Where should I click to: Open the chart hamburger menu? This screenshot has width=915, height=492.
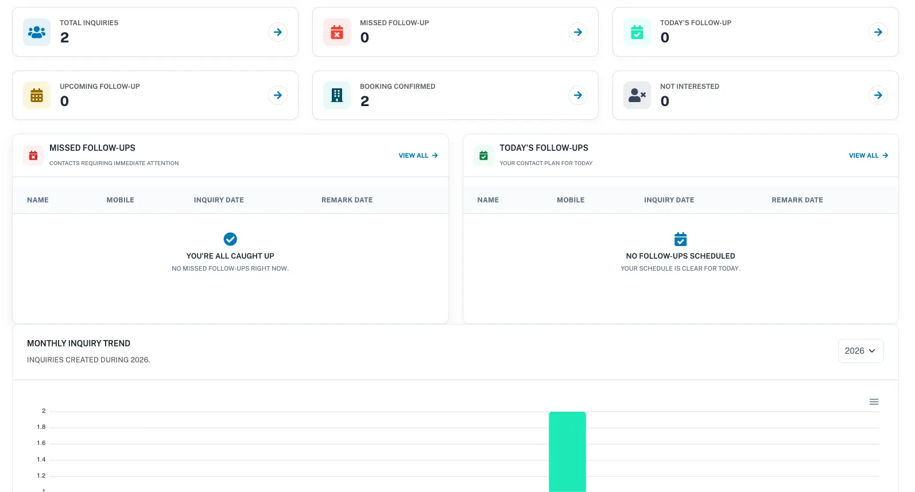[x=874, y=402]
